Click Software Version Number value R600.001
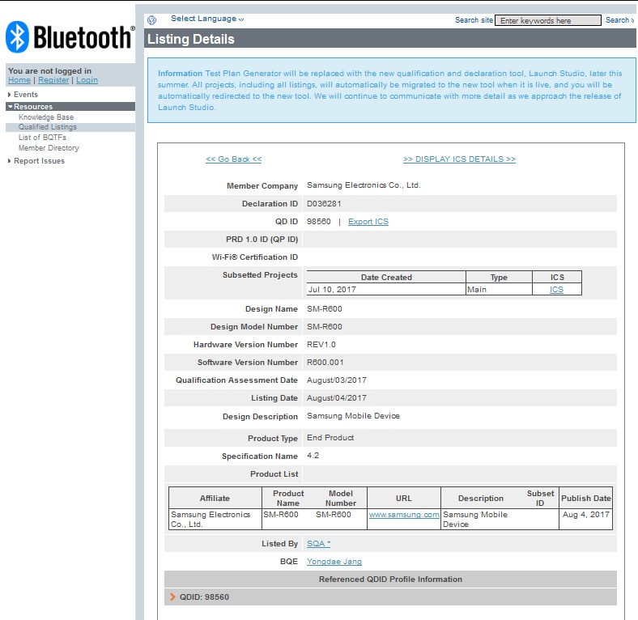Screen dimensions: 638x620 click(325, 362)
